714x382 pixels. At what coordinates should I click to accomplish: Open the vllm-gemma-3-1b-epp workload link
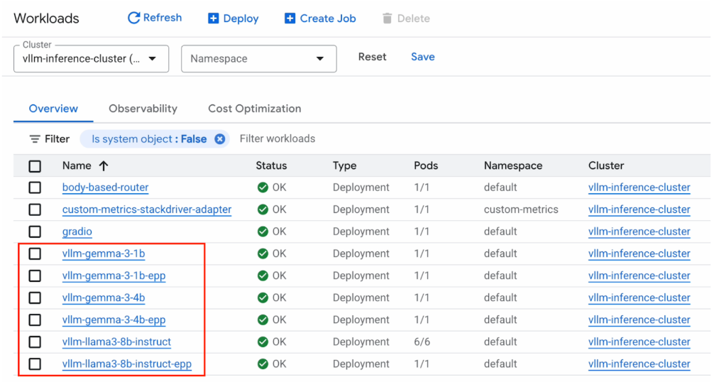coord(114,275)
